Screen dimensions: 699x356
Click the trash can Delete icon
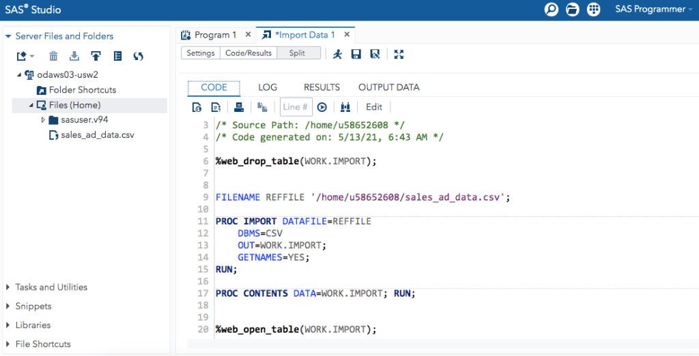53,56
